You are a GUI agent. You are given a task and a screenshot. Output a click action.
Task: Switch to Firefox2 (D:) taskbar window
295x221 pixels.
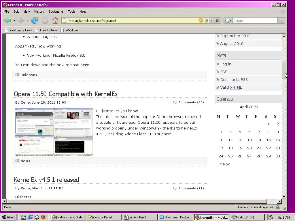[247, 217]
